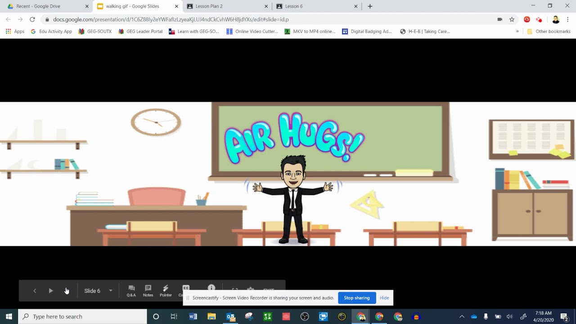
Task: Open Snipping tool from the taskbar
Action: 249,316
